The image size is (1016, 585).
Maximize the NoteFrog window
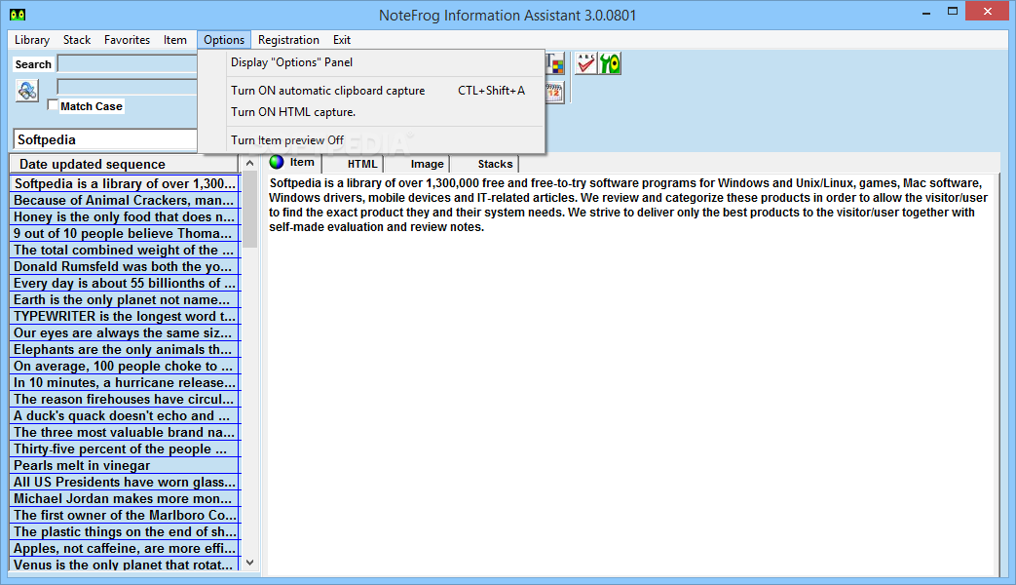tap(953, 12)
